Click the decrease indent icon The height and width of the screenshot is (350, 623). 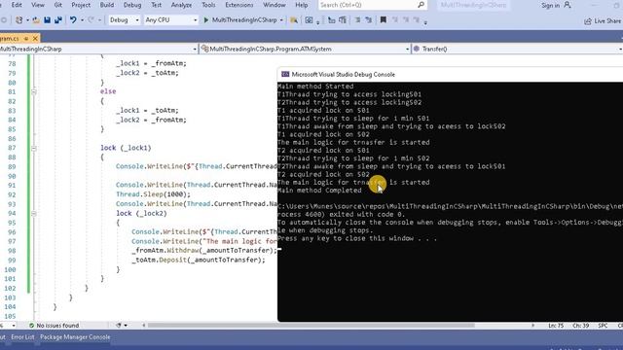click(x=357, y=20)
